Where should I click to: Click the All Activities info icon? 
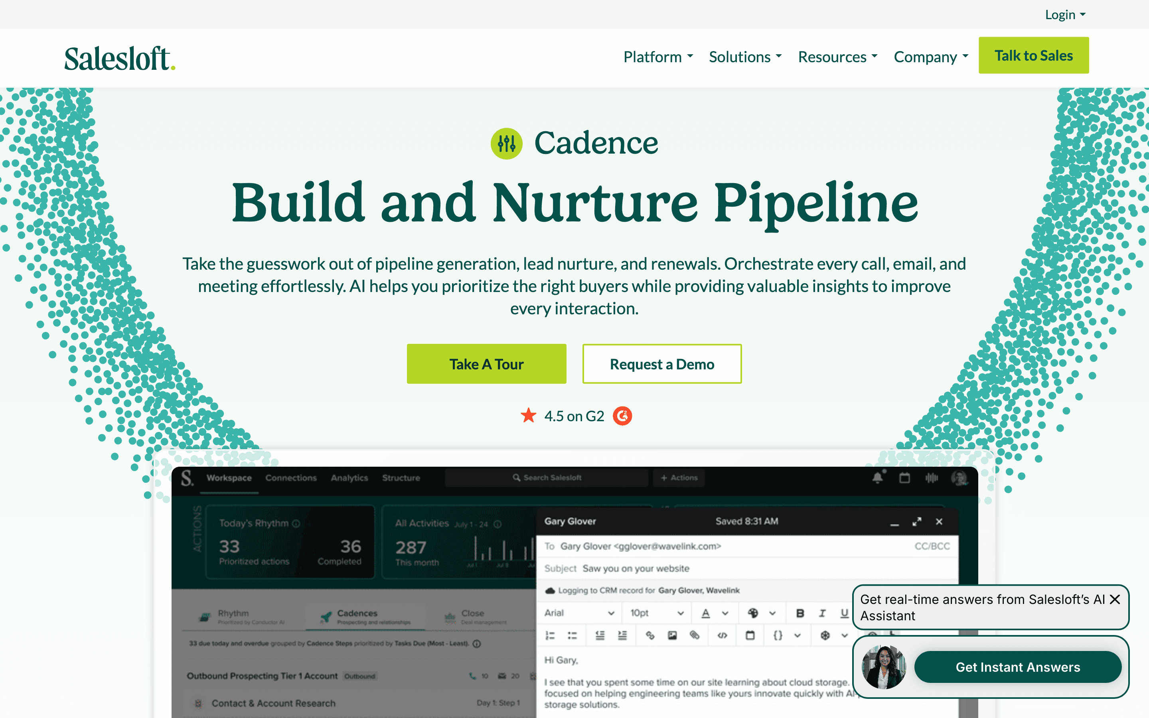tap(498, 524)
